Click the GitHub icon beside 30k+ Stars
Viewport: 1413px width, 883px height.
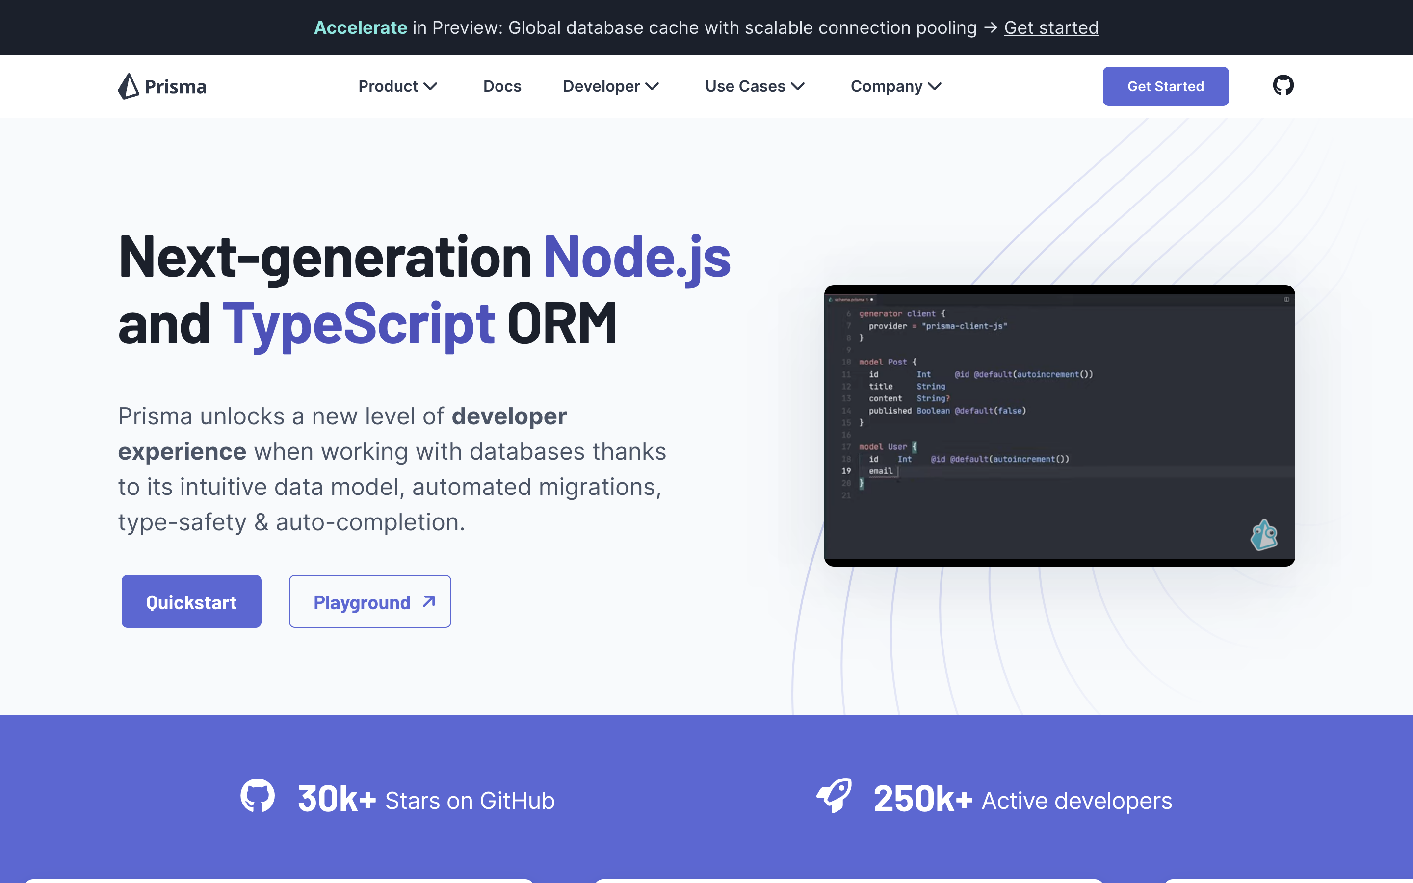(x=258, y=796)
